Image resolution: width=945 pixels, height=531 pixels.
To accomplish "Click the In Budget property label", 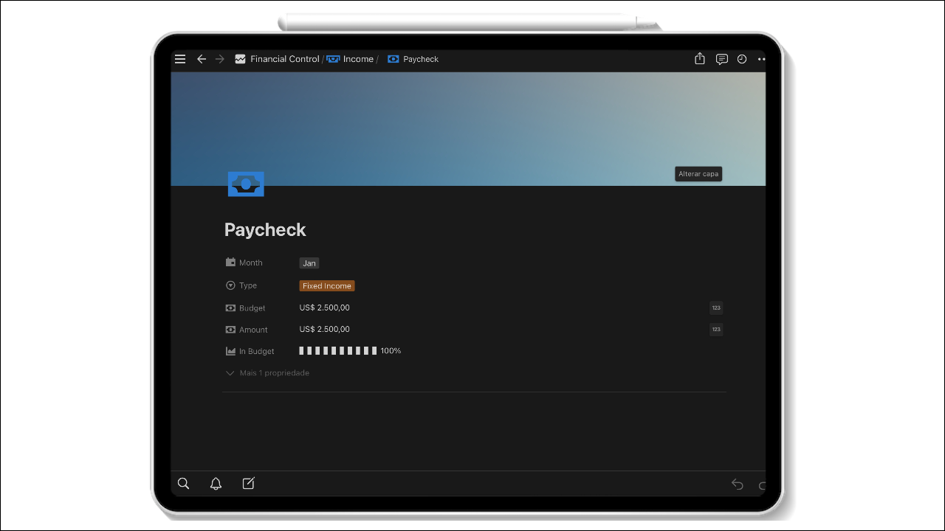I will click(x=257, y=352).
